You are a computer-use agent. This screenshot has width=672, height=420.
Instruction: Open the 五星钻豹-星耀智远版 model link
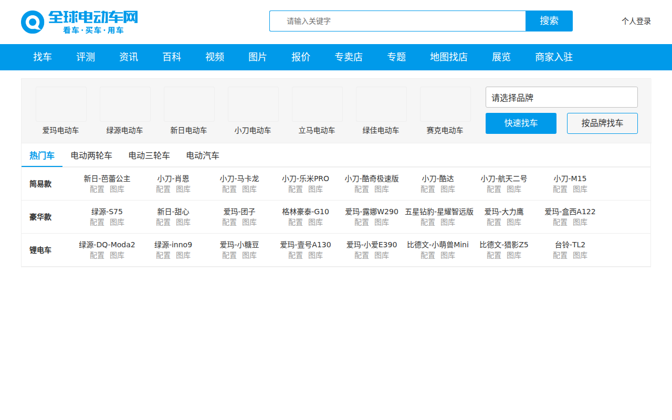click(439, 212)
